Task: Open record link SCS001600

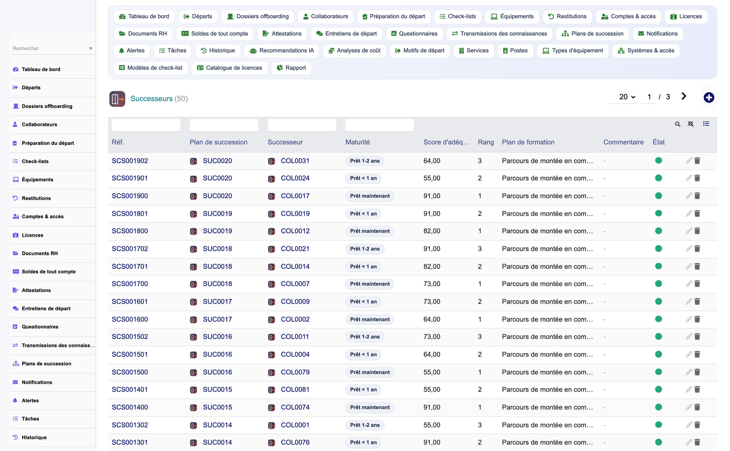Action: tap(130, 319)
